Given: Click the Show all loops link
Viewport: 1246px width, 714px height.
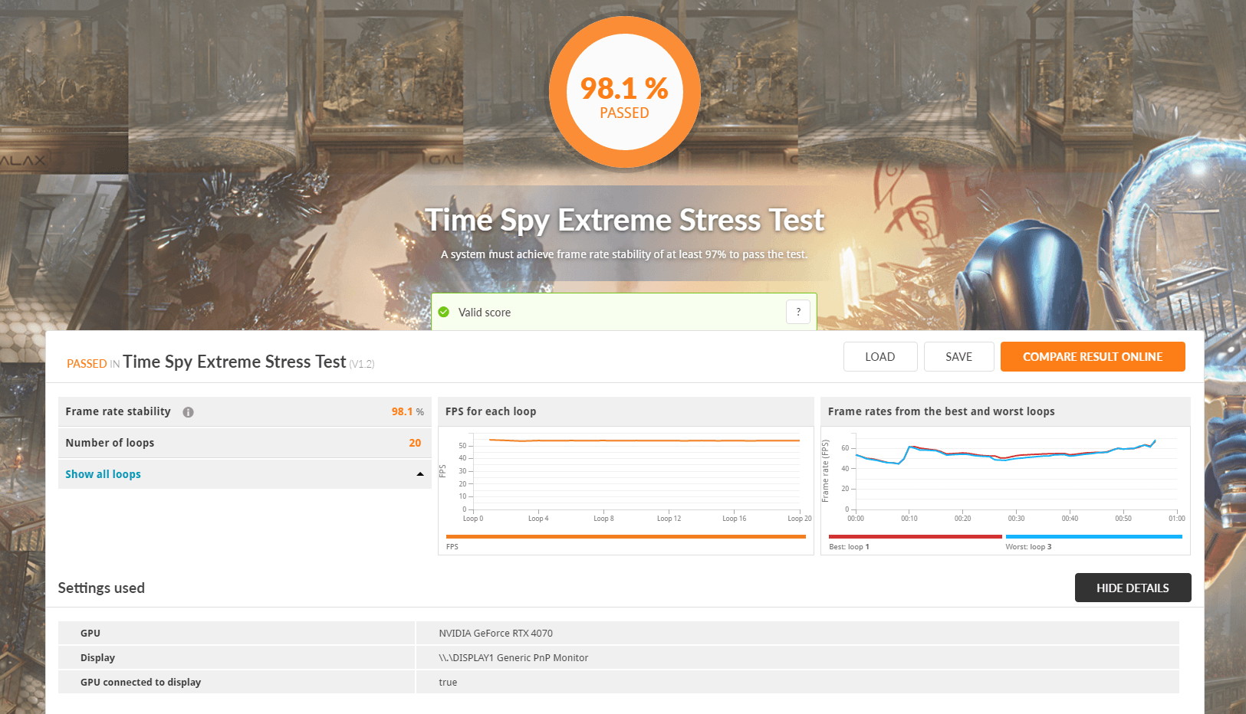Looking at the screenshot, I should [103, 474].
